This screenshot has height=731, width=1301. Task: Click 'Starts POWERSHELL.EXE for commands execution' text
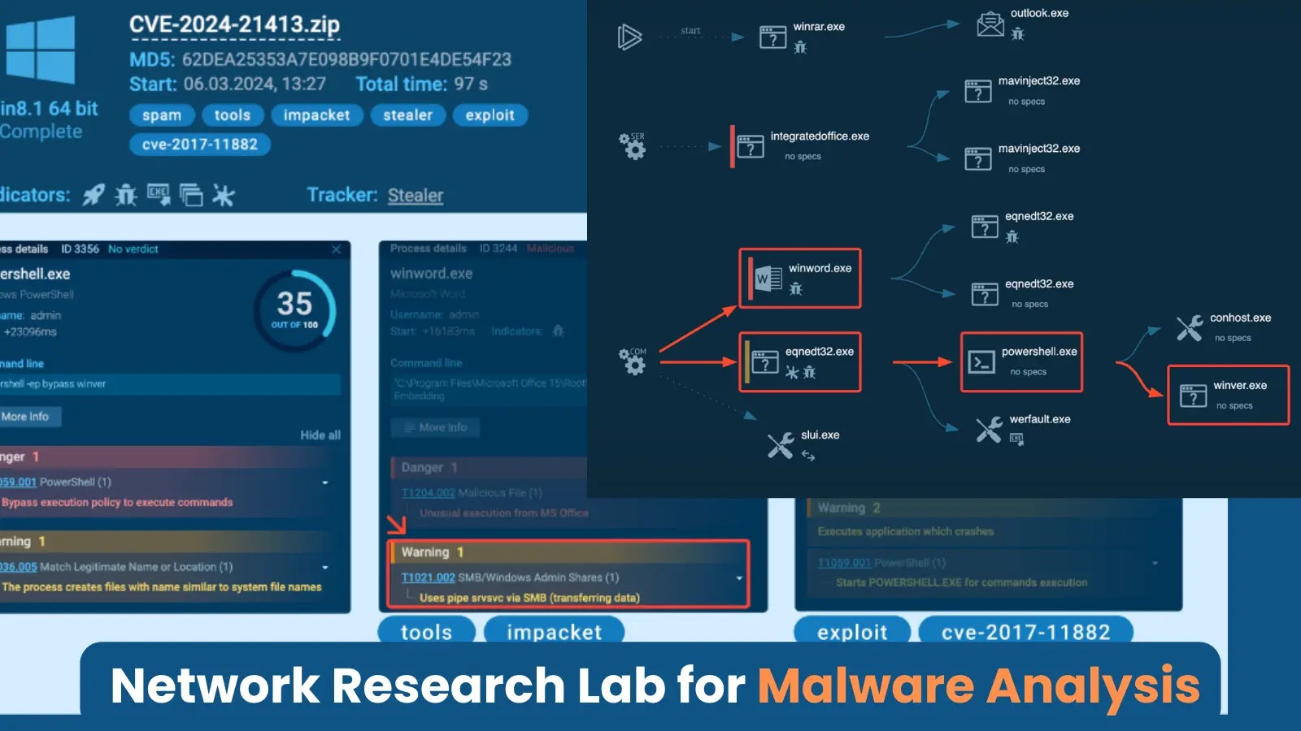tap(962, 582)
